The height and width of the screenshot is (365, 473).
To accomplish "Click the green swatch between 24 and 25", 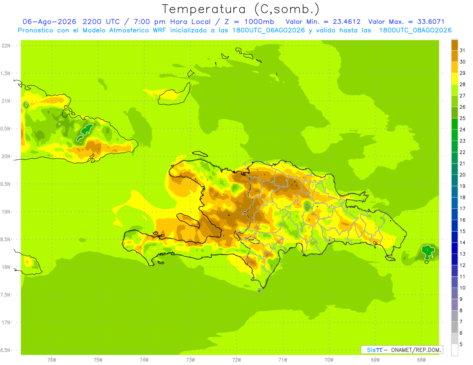I will [x=454, y=124].
